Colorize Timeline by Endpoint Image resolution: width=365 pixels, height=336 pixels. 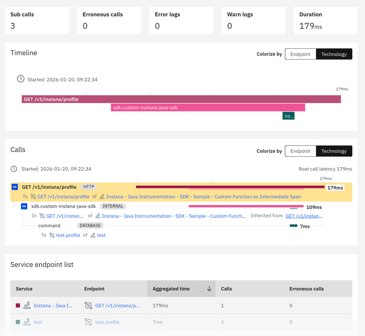(x=300, y=54)
